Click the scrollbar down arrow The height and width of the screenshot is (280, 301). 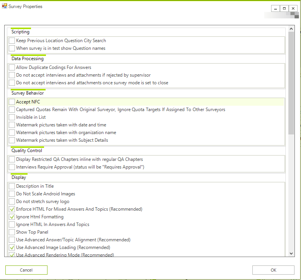point(291,253)
